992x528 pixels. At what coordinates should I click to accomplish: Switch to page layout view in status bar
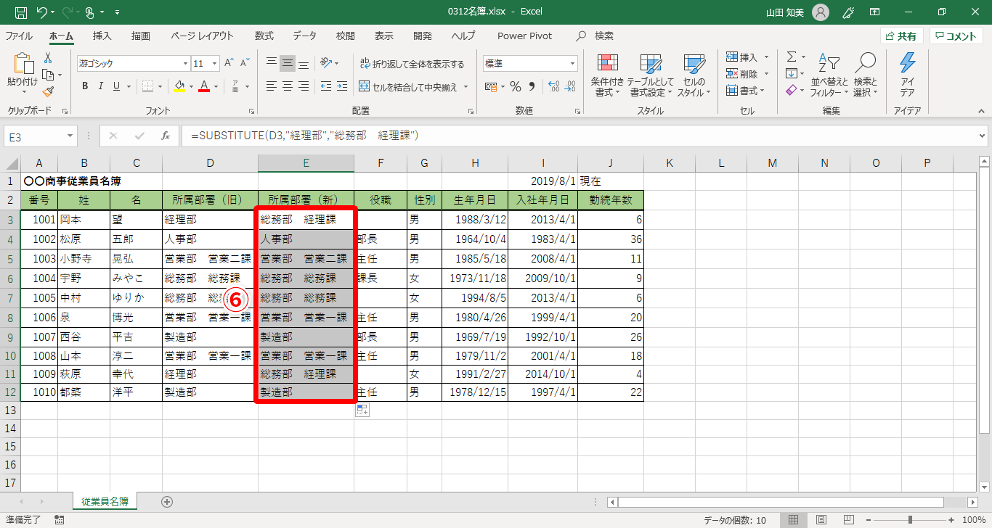tap(821, 520)
